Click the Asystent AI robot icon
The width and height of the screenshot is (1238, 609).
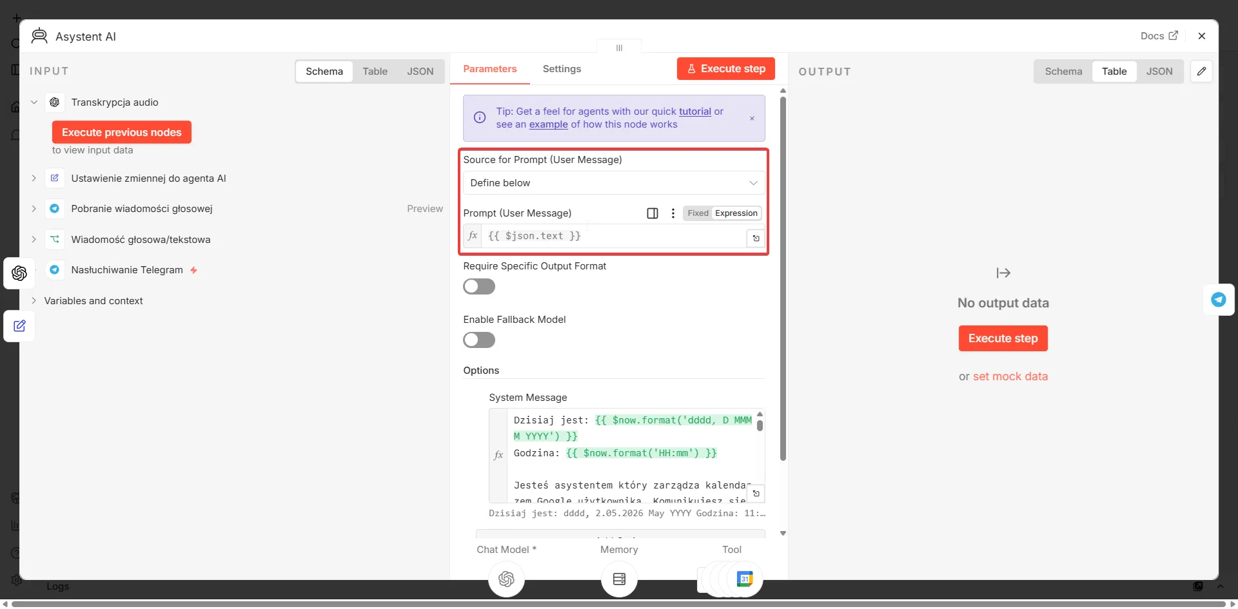(x=39, y=36)
